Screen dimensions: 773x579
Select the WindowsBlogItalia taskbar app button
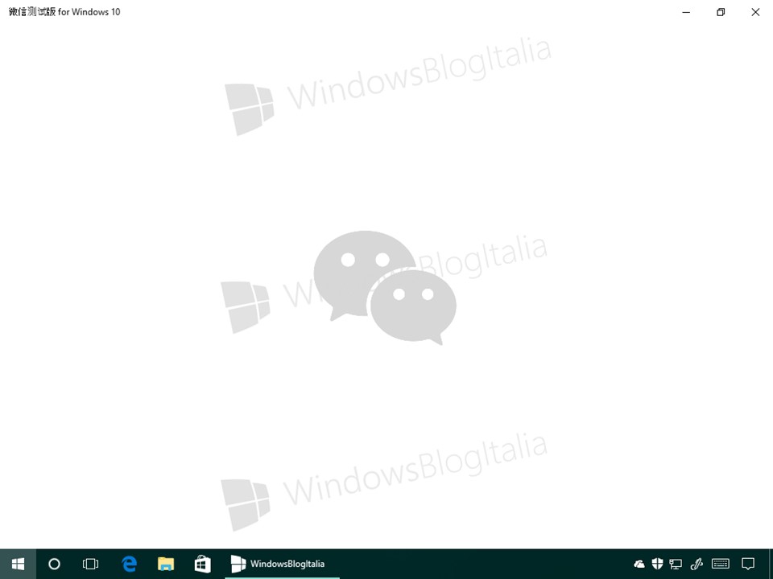tap(282, 564)
